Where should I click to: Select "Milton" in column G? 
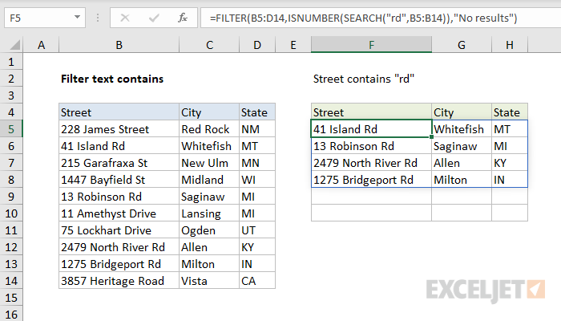(462, 180)
